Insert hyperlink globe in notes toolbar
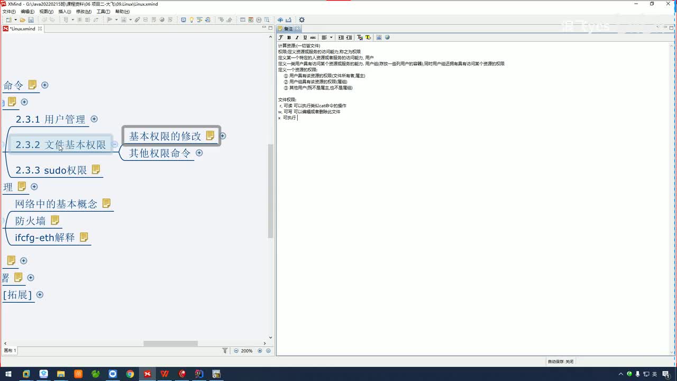Screen dimensions: 677x381 tap(387, 38)
